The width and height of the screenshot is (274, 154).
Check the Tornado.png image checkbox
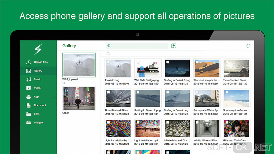pos(109,62)
